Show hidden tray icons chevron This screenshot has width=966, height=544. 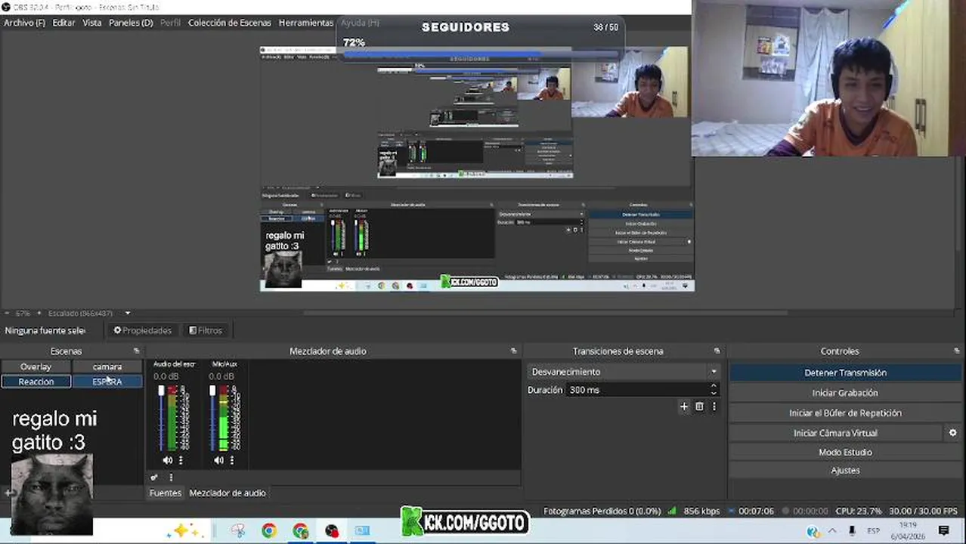(832, 531)
